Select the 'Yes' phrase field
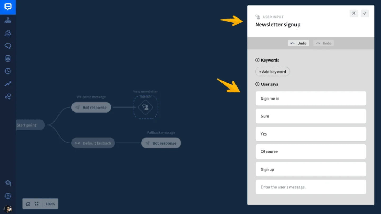This screenshot has height=214, width=381. [311, 134]
